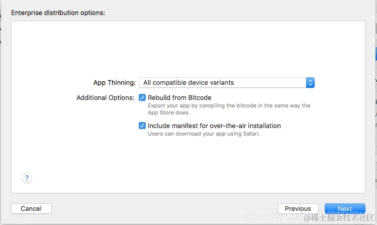Click the blue highlighted strip behind dialog's right edge
Screen dimensions: 377x225
[x=376, y=54]
